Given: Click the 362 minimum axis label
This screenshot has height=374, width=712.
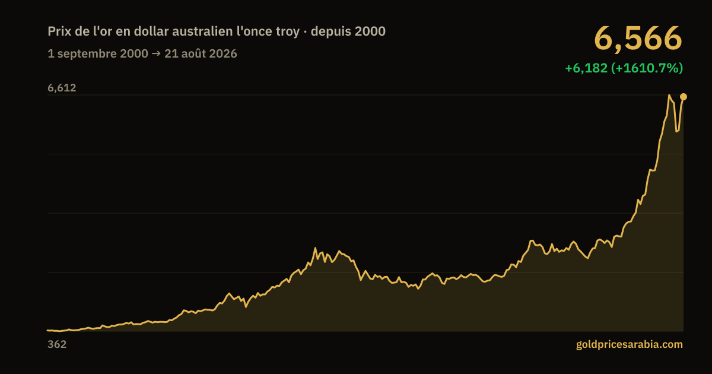Looking at the screenshot, I should 57,344.
